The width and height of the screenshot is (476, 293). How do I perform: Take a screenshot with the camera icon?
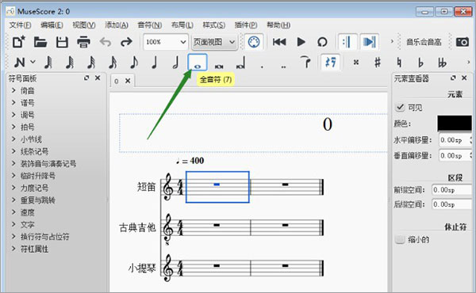click(463, 42)
